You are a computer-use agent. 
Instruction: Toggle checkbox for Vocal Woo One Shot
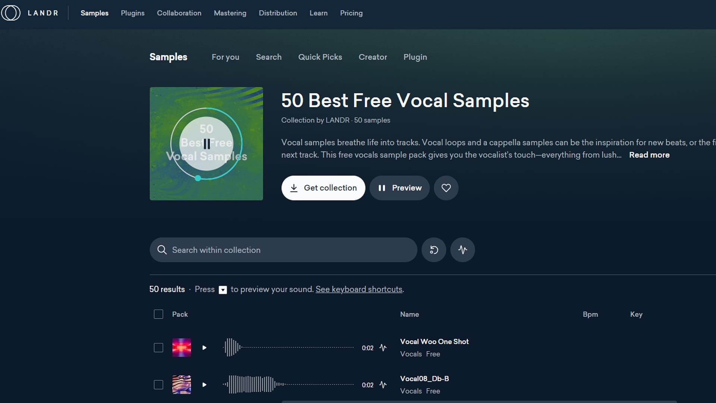[159, 347]
